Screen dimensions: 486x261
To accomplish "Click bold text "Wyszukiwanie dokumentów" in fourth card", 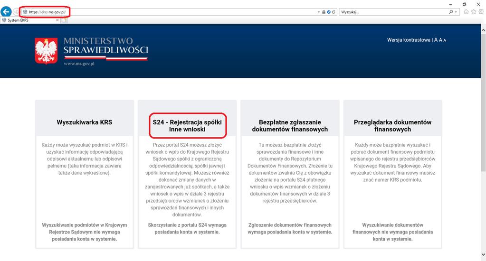I will pyautogui.click(x=392, y=225).
